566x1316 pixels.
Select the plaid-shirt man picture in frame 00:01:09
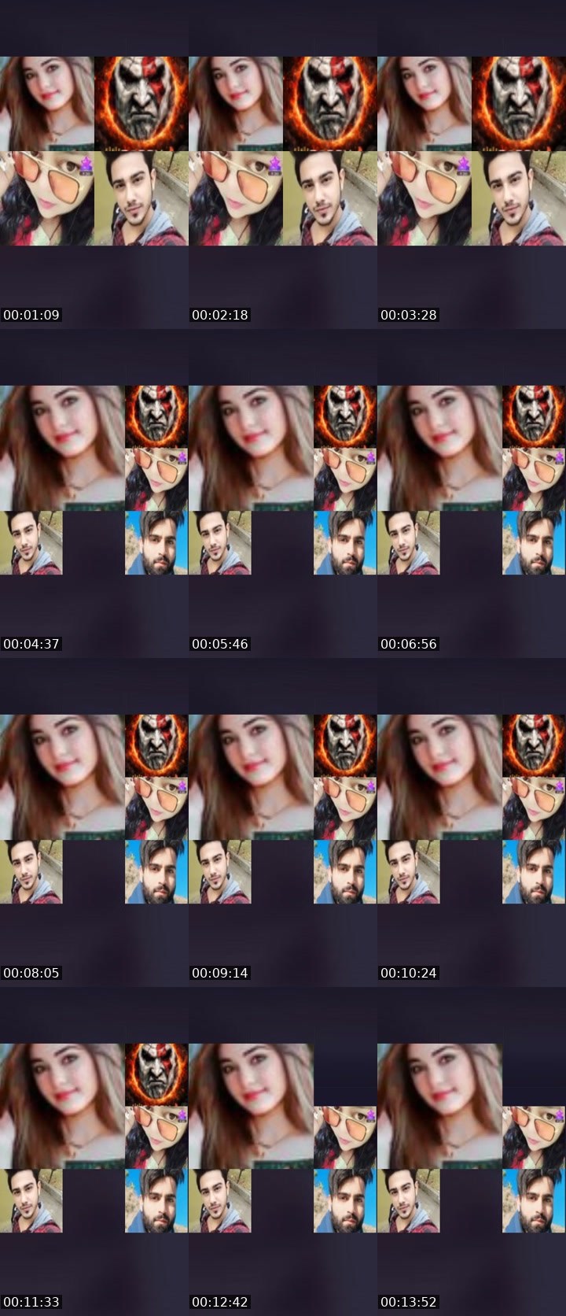(x=141, y=198)
